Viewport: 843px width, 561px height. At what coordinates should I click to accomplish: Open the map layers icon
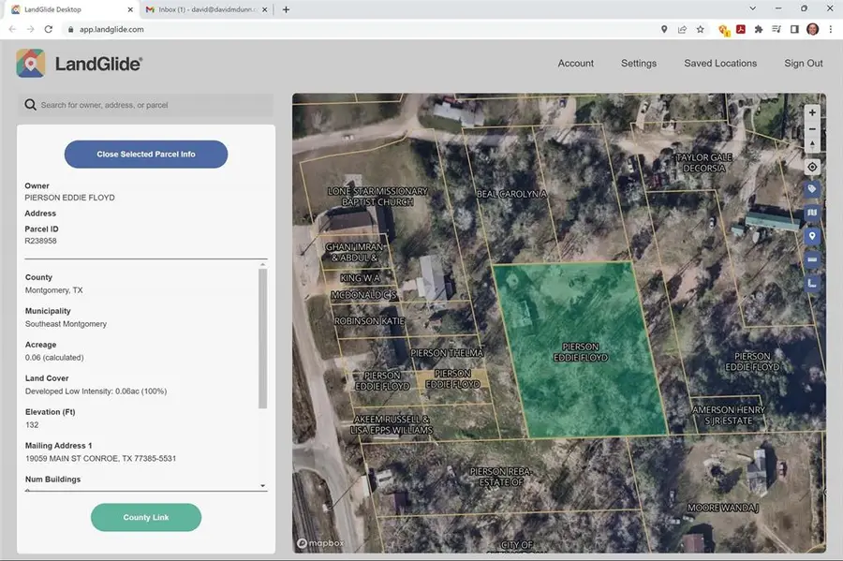(812, 213)
